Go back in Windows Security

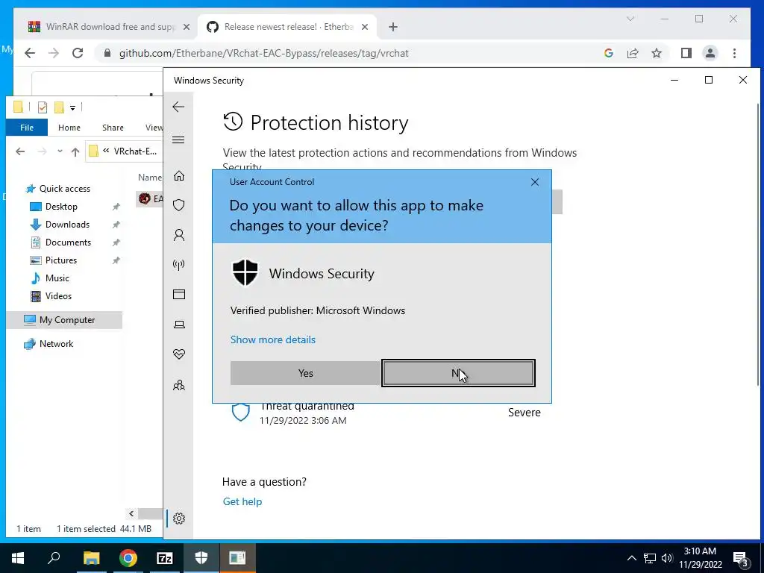pos(178,107)
